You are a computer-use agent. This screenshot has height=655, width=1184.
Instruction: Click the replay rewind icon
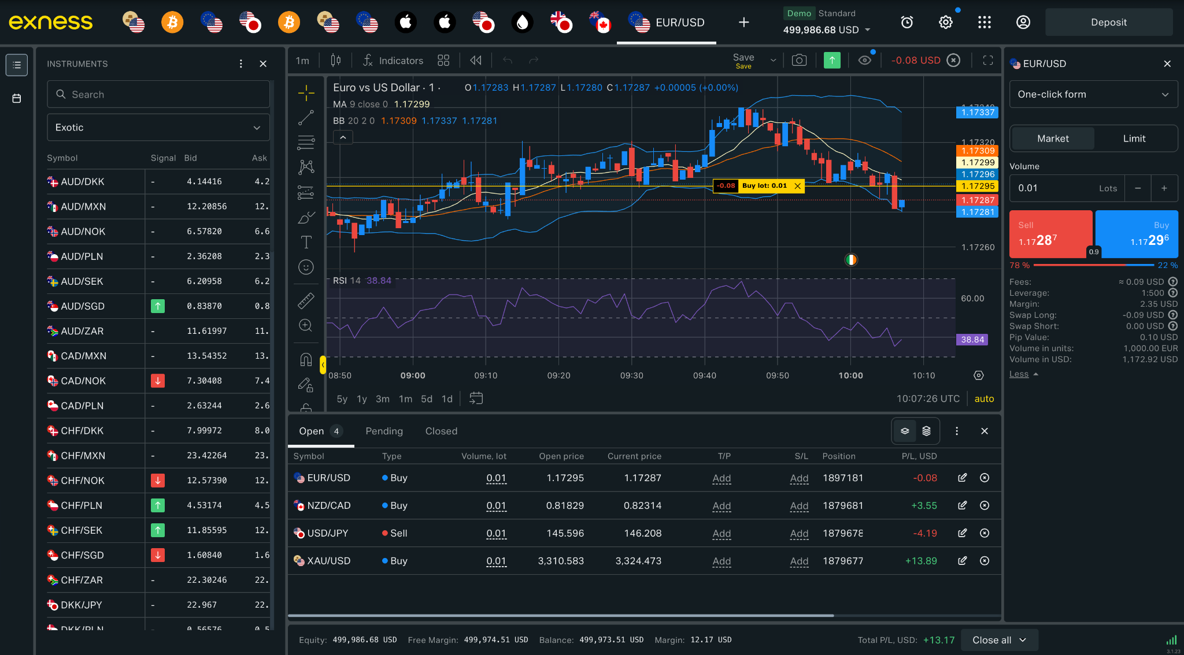[476, 60]
